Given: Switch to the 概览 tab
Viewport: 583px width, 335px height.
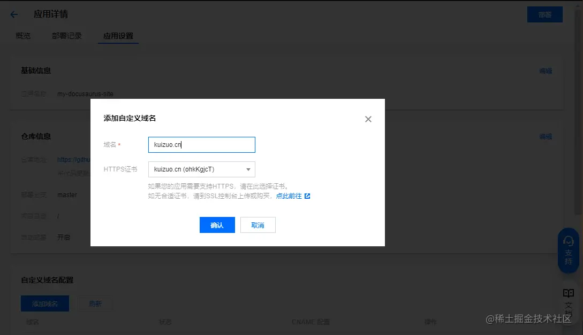Looking at the screenshot, I should tap(23, 36).
